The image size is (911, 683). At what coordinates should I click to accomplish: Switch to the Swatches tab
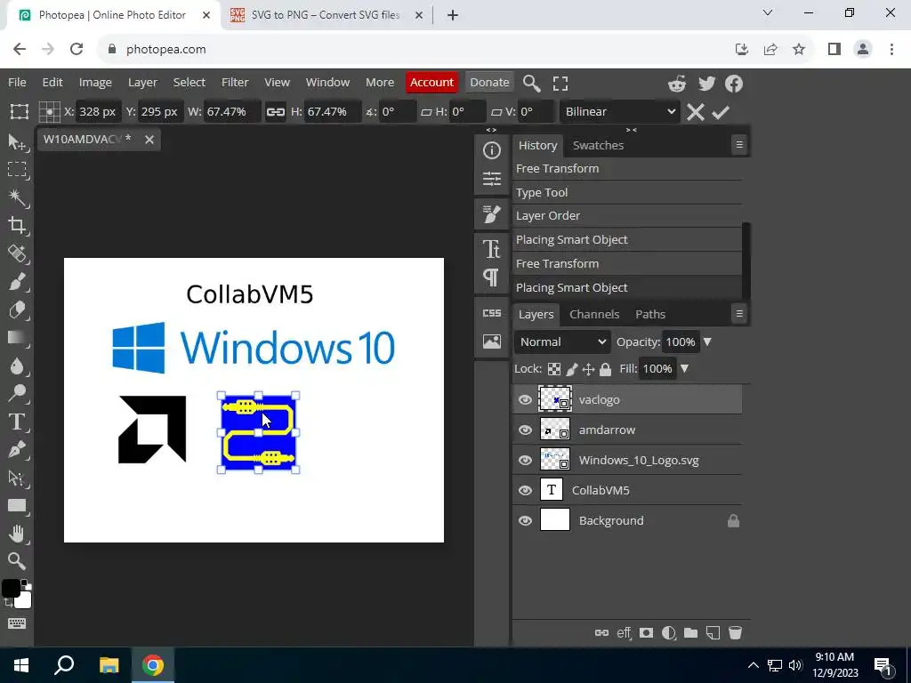pyautogui.click(x=598, y=145)
